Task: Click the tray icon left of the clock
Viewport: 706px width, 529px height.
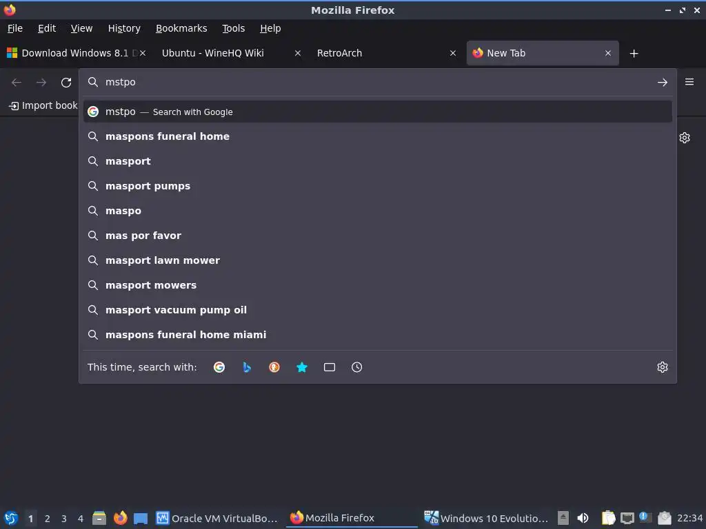Action: point(664,518)
